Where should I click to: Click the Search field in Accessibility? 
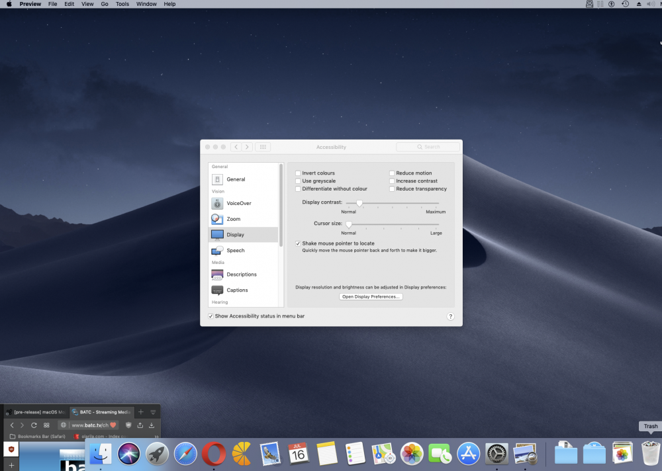428,147
